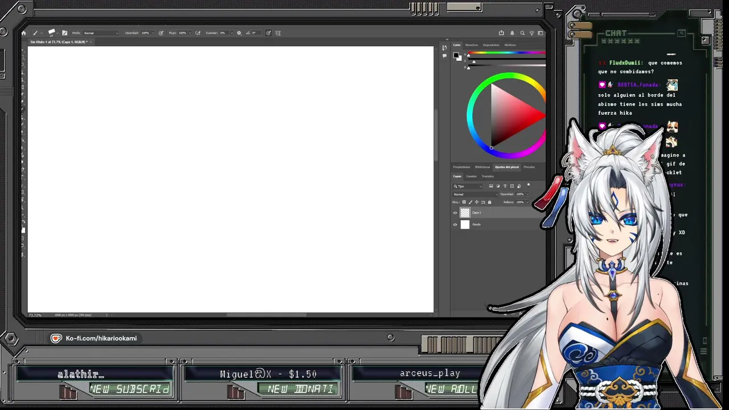729x410 pixels.
Task: Click the zoom percentage 73.72% in status bar
Action: tap(35, 315)
